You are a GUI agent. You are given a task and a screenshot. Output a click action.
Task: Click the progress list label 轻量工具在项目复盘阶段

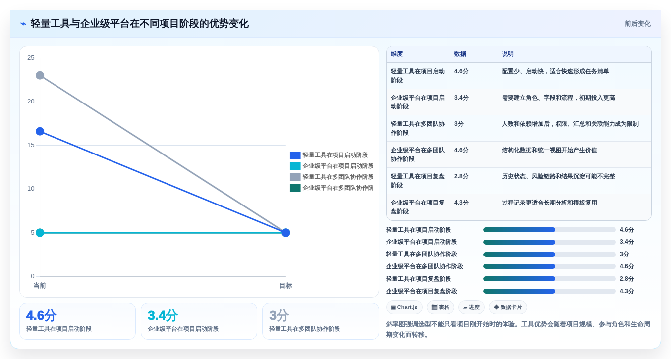[419, 279]
